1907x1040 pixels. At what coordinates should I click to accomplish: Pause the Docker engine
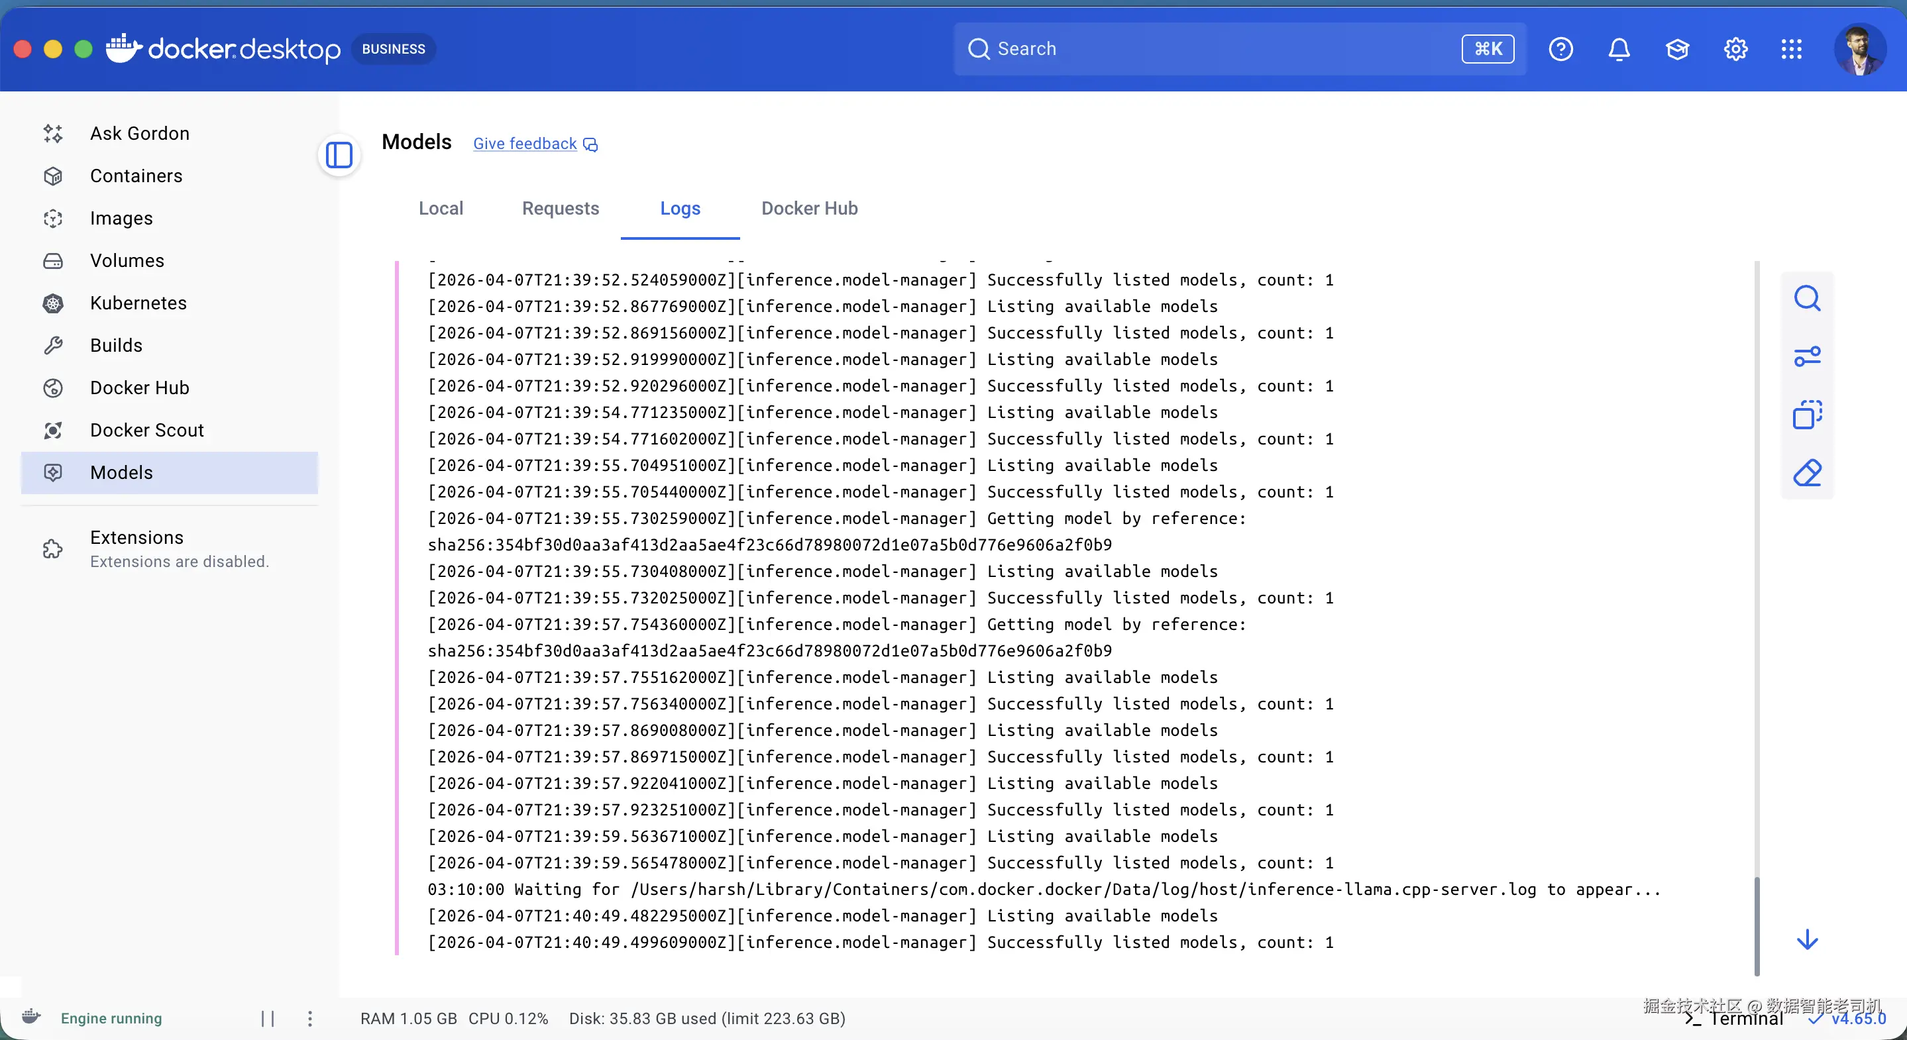[x=268, y=1019]
